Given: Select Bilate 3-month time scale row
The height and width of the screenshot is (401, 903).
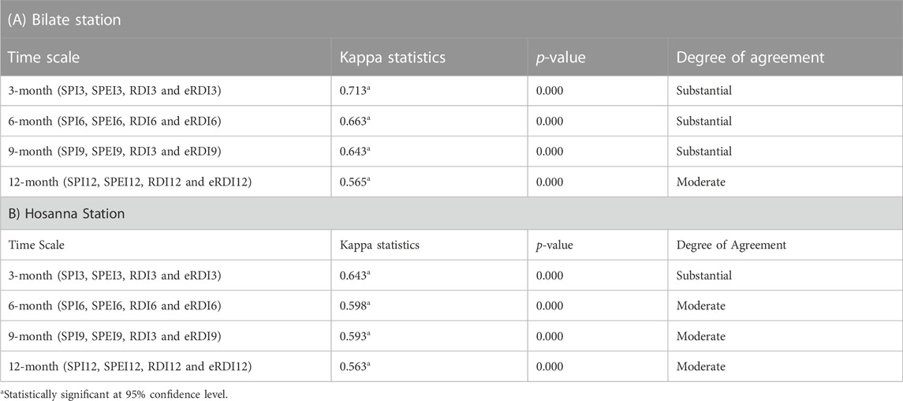Looking at the screenshot, I should tap(451, 91).
